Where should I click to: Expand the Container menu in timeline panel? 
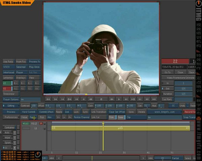[9, 127]
